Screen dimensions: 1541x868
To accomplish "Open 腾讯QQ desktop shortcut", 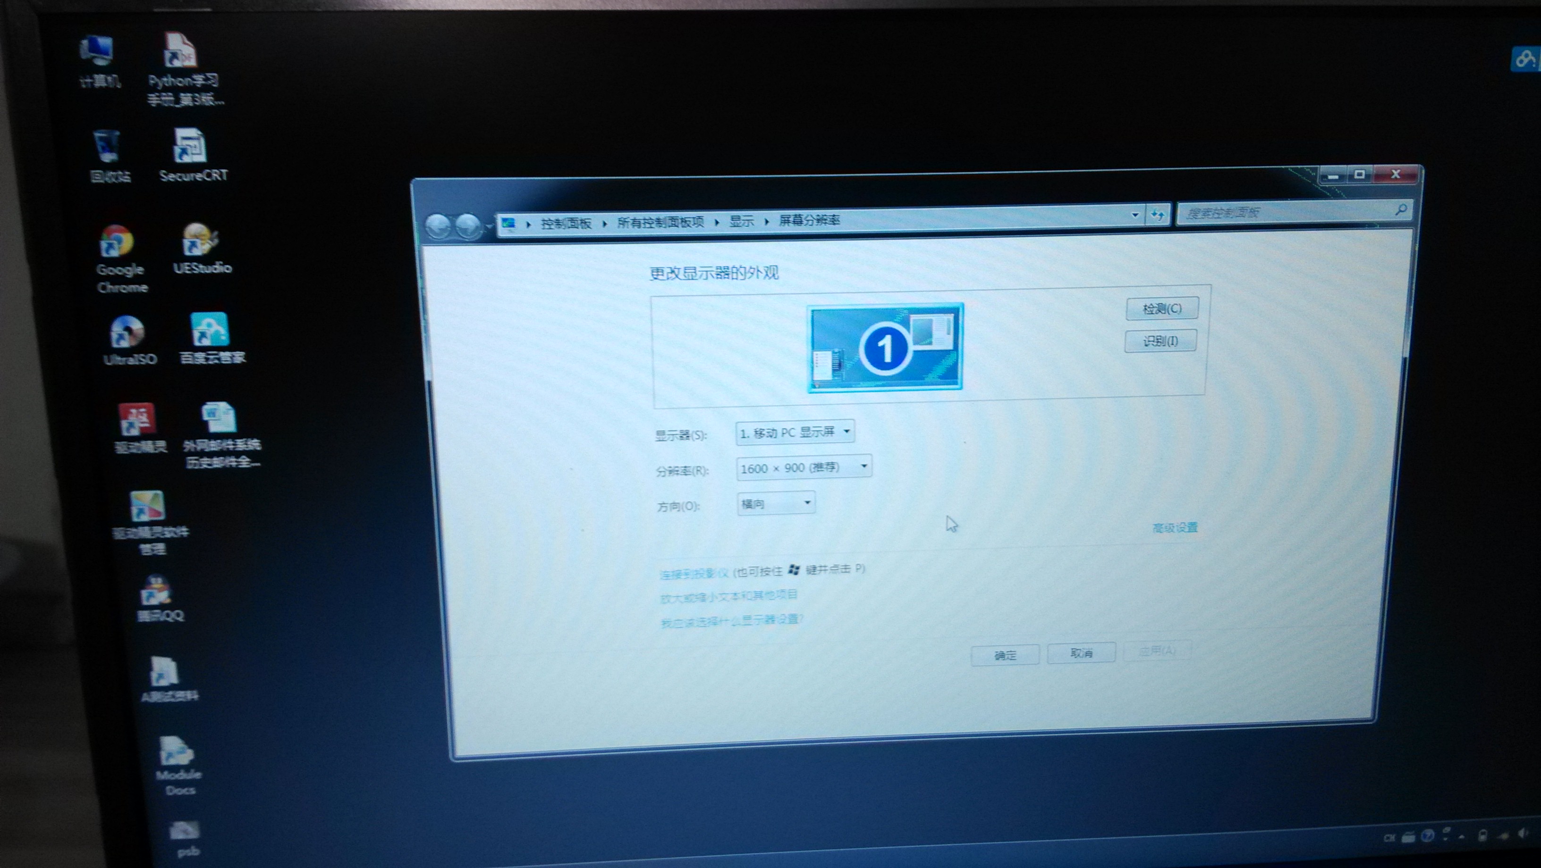I will click(x=157, y=591).
